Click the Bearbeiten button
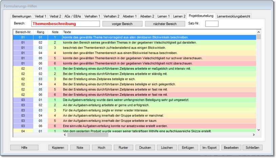 click(231, 148)
